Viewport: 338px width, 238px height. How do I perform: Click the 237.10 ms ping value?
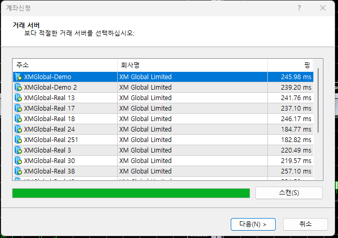tap(296, 108)
